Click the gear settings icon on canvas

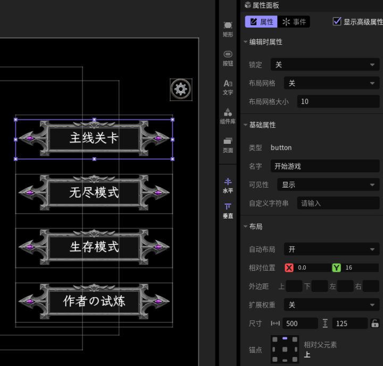(181, 89)
